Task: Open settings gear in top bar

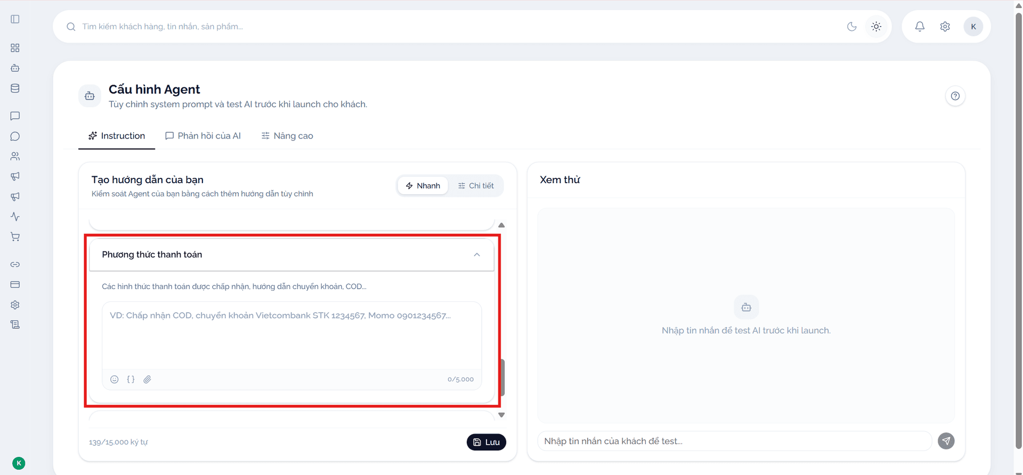Action: click(945, 27)
